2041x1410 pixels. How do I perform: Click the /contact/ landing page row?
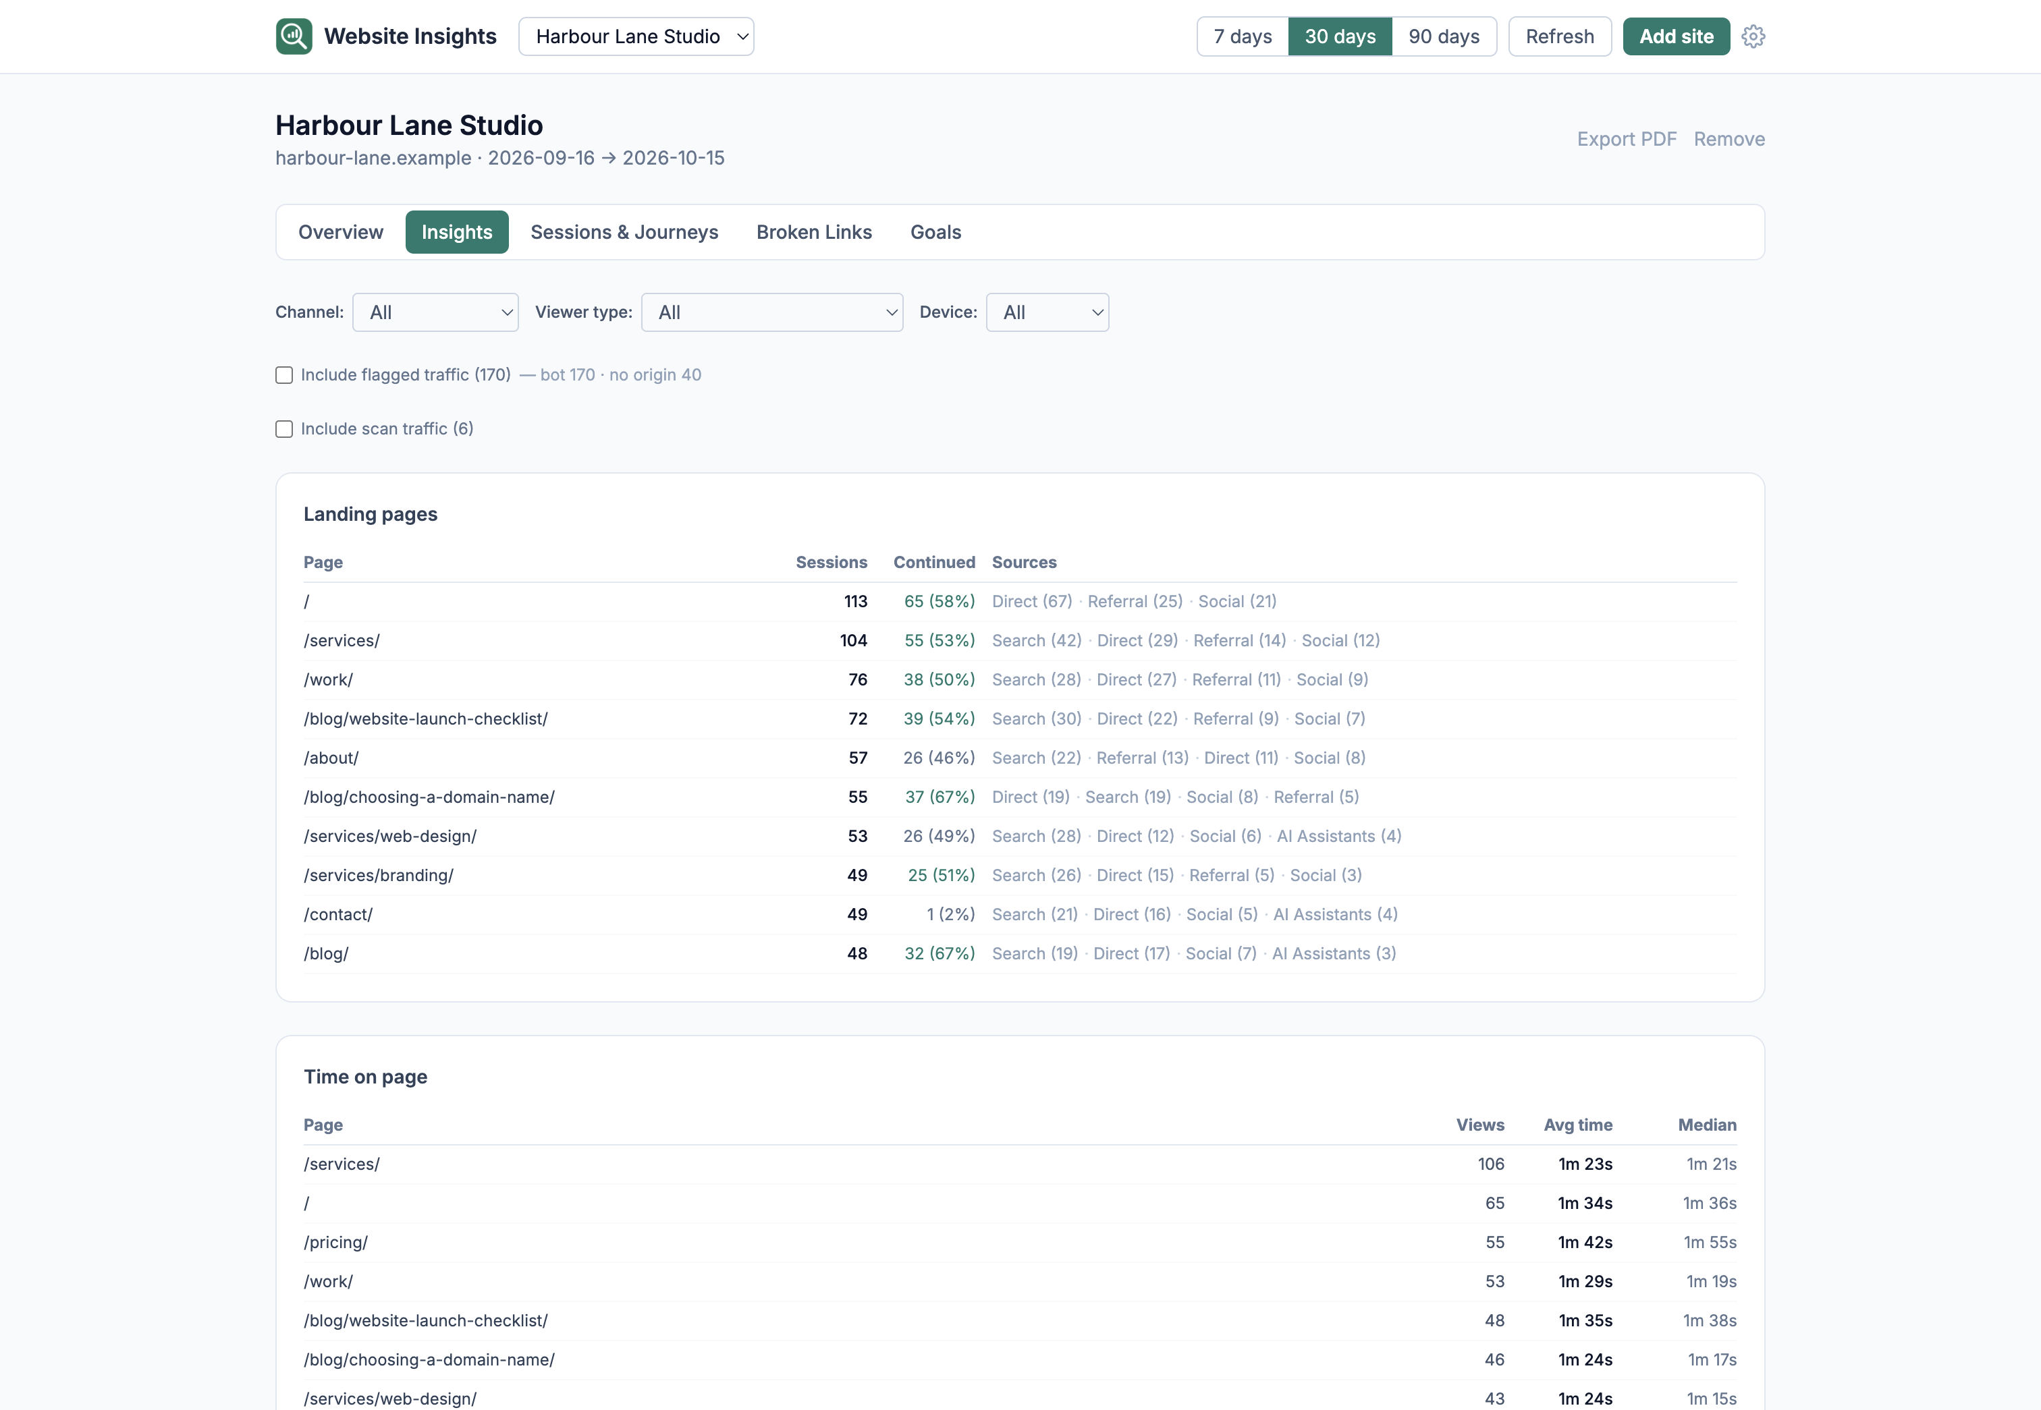click(x=1020, y=914)
